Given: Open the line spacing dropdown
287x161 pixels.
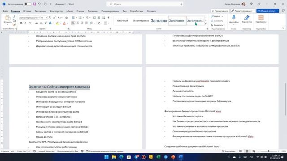Looking at the screenshot, I should [94, 23].
